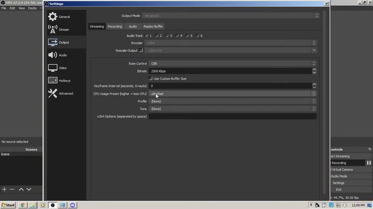The height and width of the screenshot is (209, 373).
Task: Open View menu in OBS
Action: point(22,8)
